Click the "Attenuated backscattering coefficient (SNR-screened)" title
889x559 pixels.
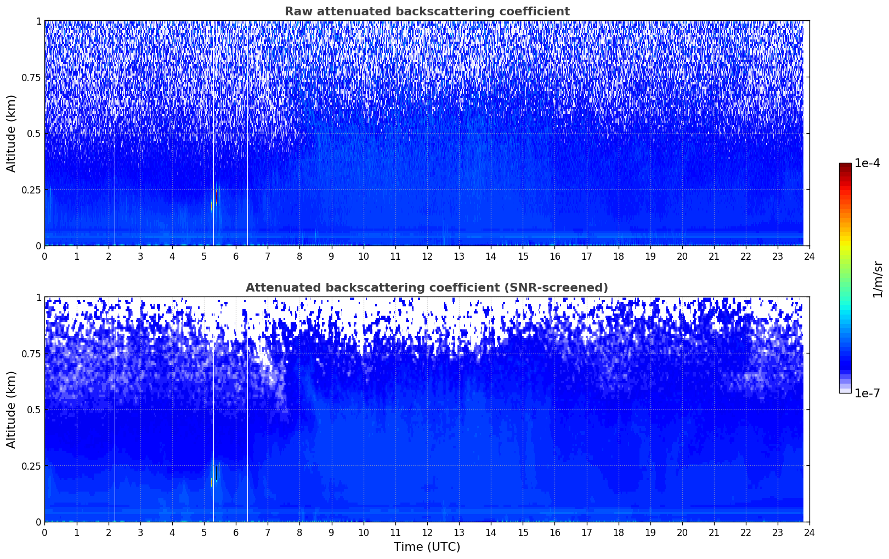tap(427, 288)
